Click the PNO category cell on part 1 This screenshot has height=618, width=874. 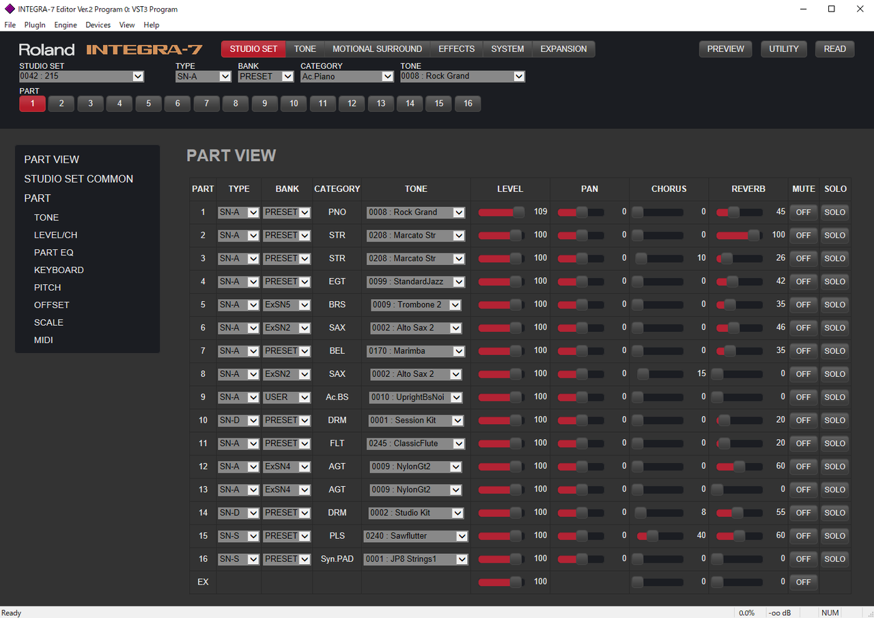click(337, 212)
